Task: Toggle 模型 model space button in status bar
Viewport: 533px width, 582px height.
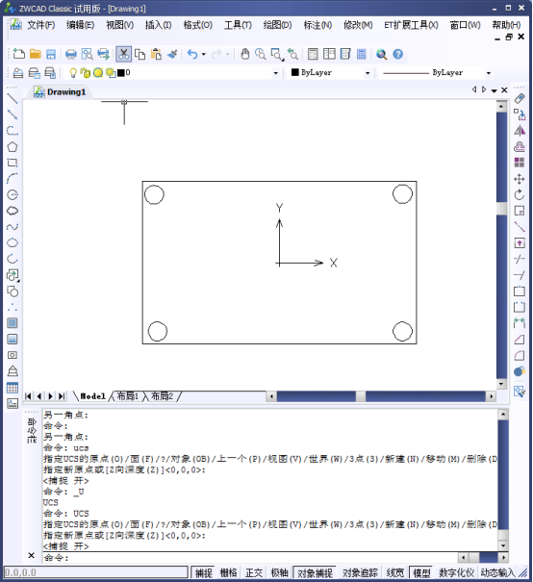Action: point(421,572)
